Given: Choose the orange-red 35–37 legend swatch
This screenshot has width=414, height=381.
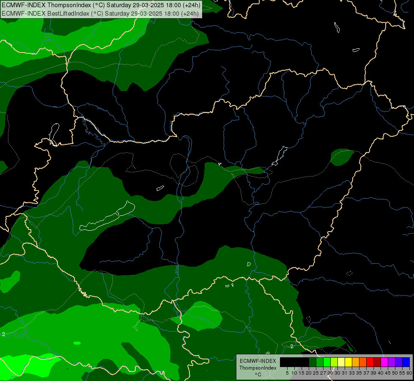Looking at the screenshot, I should tap(363, 362).
